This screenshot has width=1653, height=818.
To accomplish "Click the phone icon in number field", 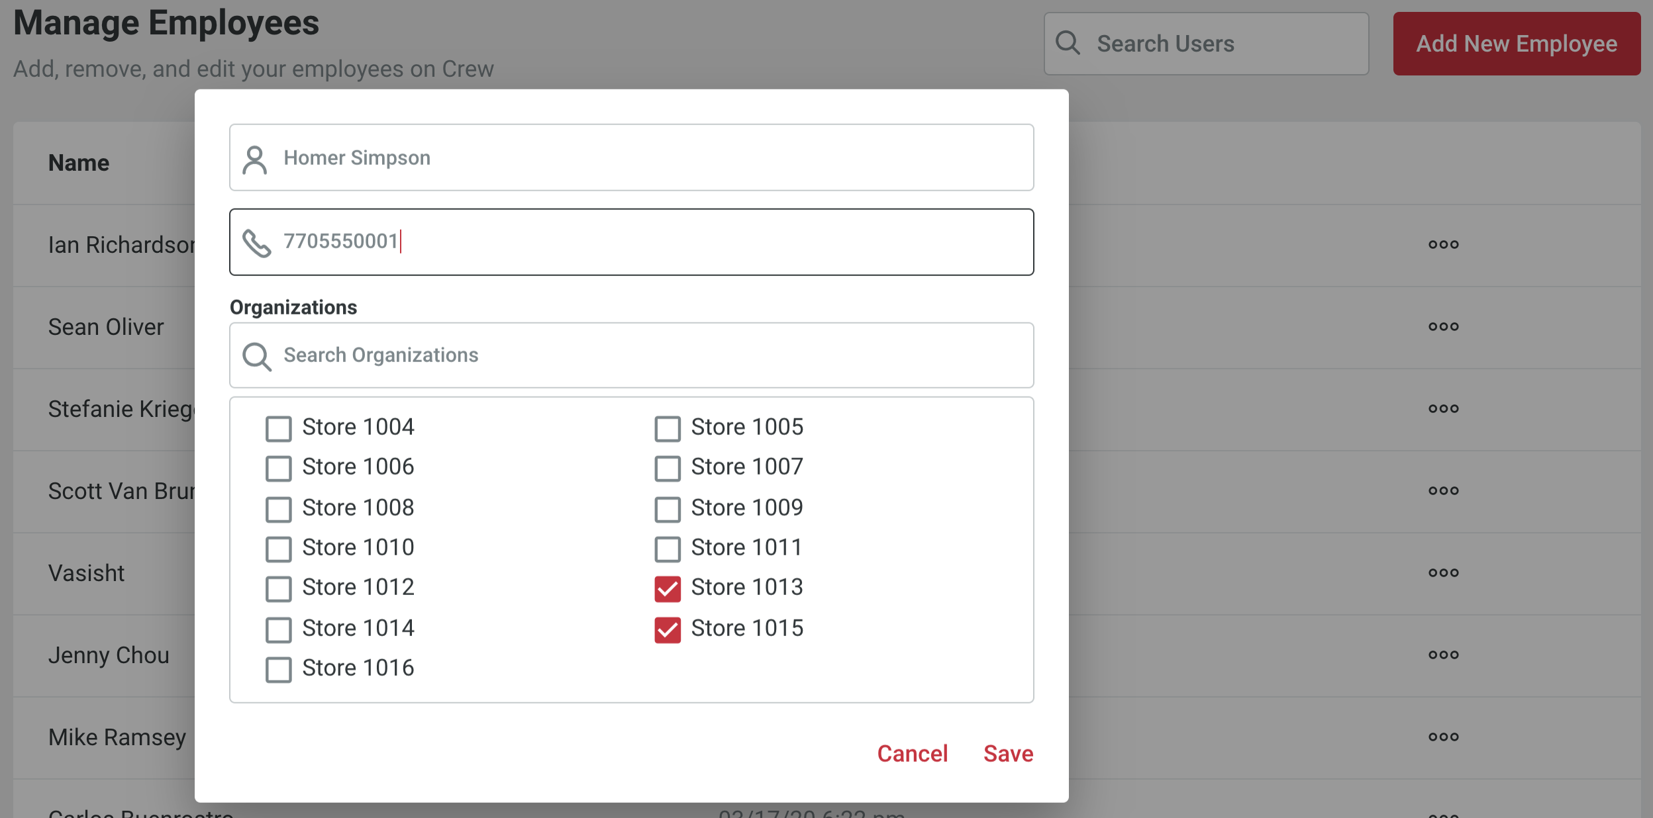I will 256,243.
